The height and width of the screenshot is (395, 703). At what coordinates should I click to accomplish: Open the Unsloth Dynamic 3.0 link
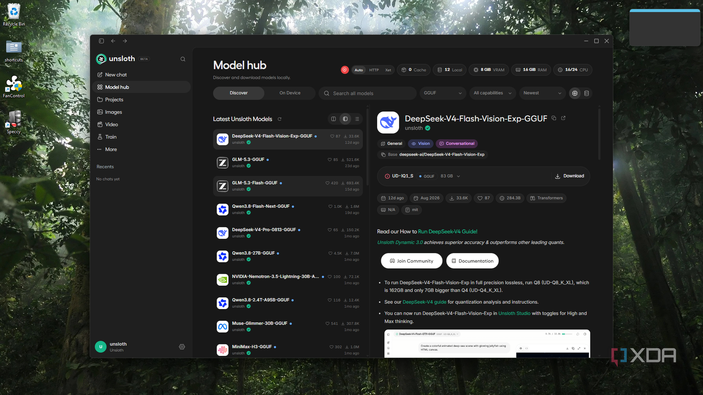[400, 243]
